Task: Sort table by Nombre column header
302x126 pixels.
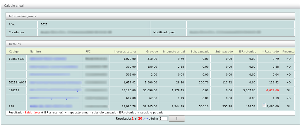Action: pos(35,52)
